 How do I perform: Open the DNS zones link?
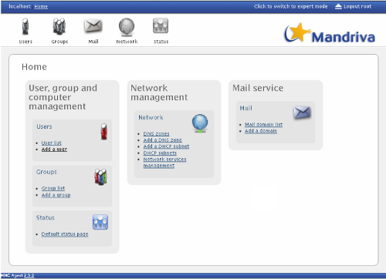pyautogui.click(x=156, y=133)
